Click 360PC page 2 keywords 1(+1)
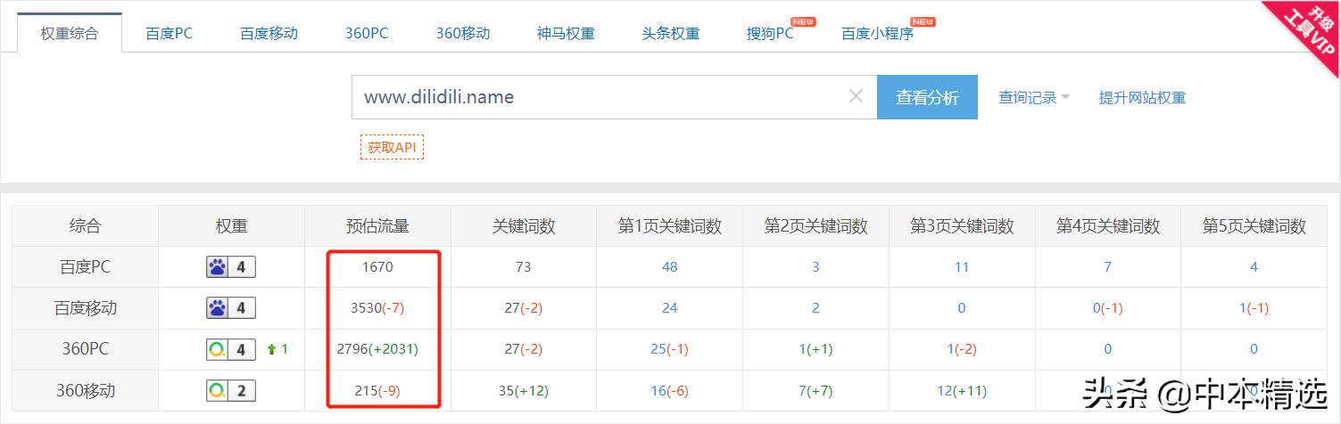 (x=815, y=349)
